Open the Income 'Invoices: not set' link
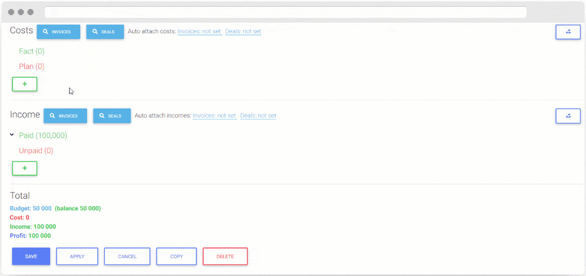 point(214,116)
